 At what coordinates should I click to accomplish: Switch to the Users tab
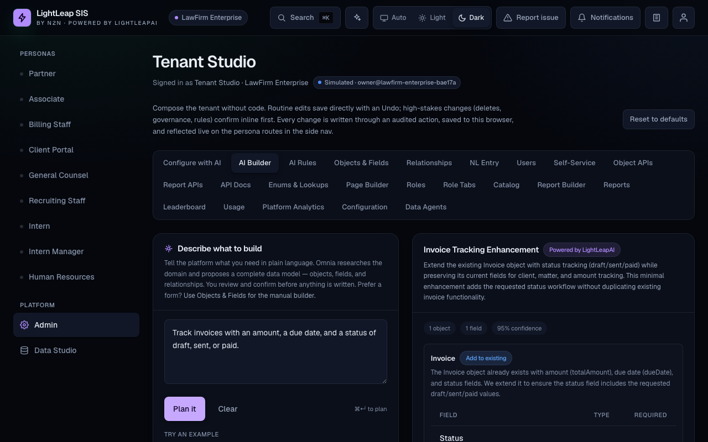tap(526, 163)
